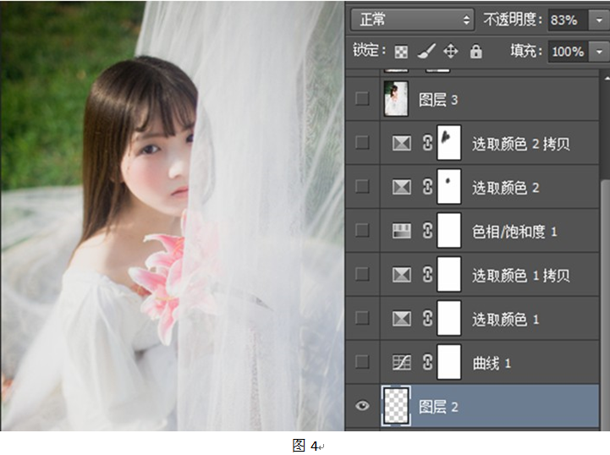The height and width of the screenshot is (455, 610).
Task: Open the 正常 blend mode dropdown
Action: 412,19
